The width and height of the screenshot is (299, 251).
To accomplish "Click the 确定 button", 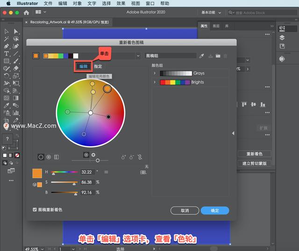I will [215, 210].
